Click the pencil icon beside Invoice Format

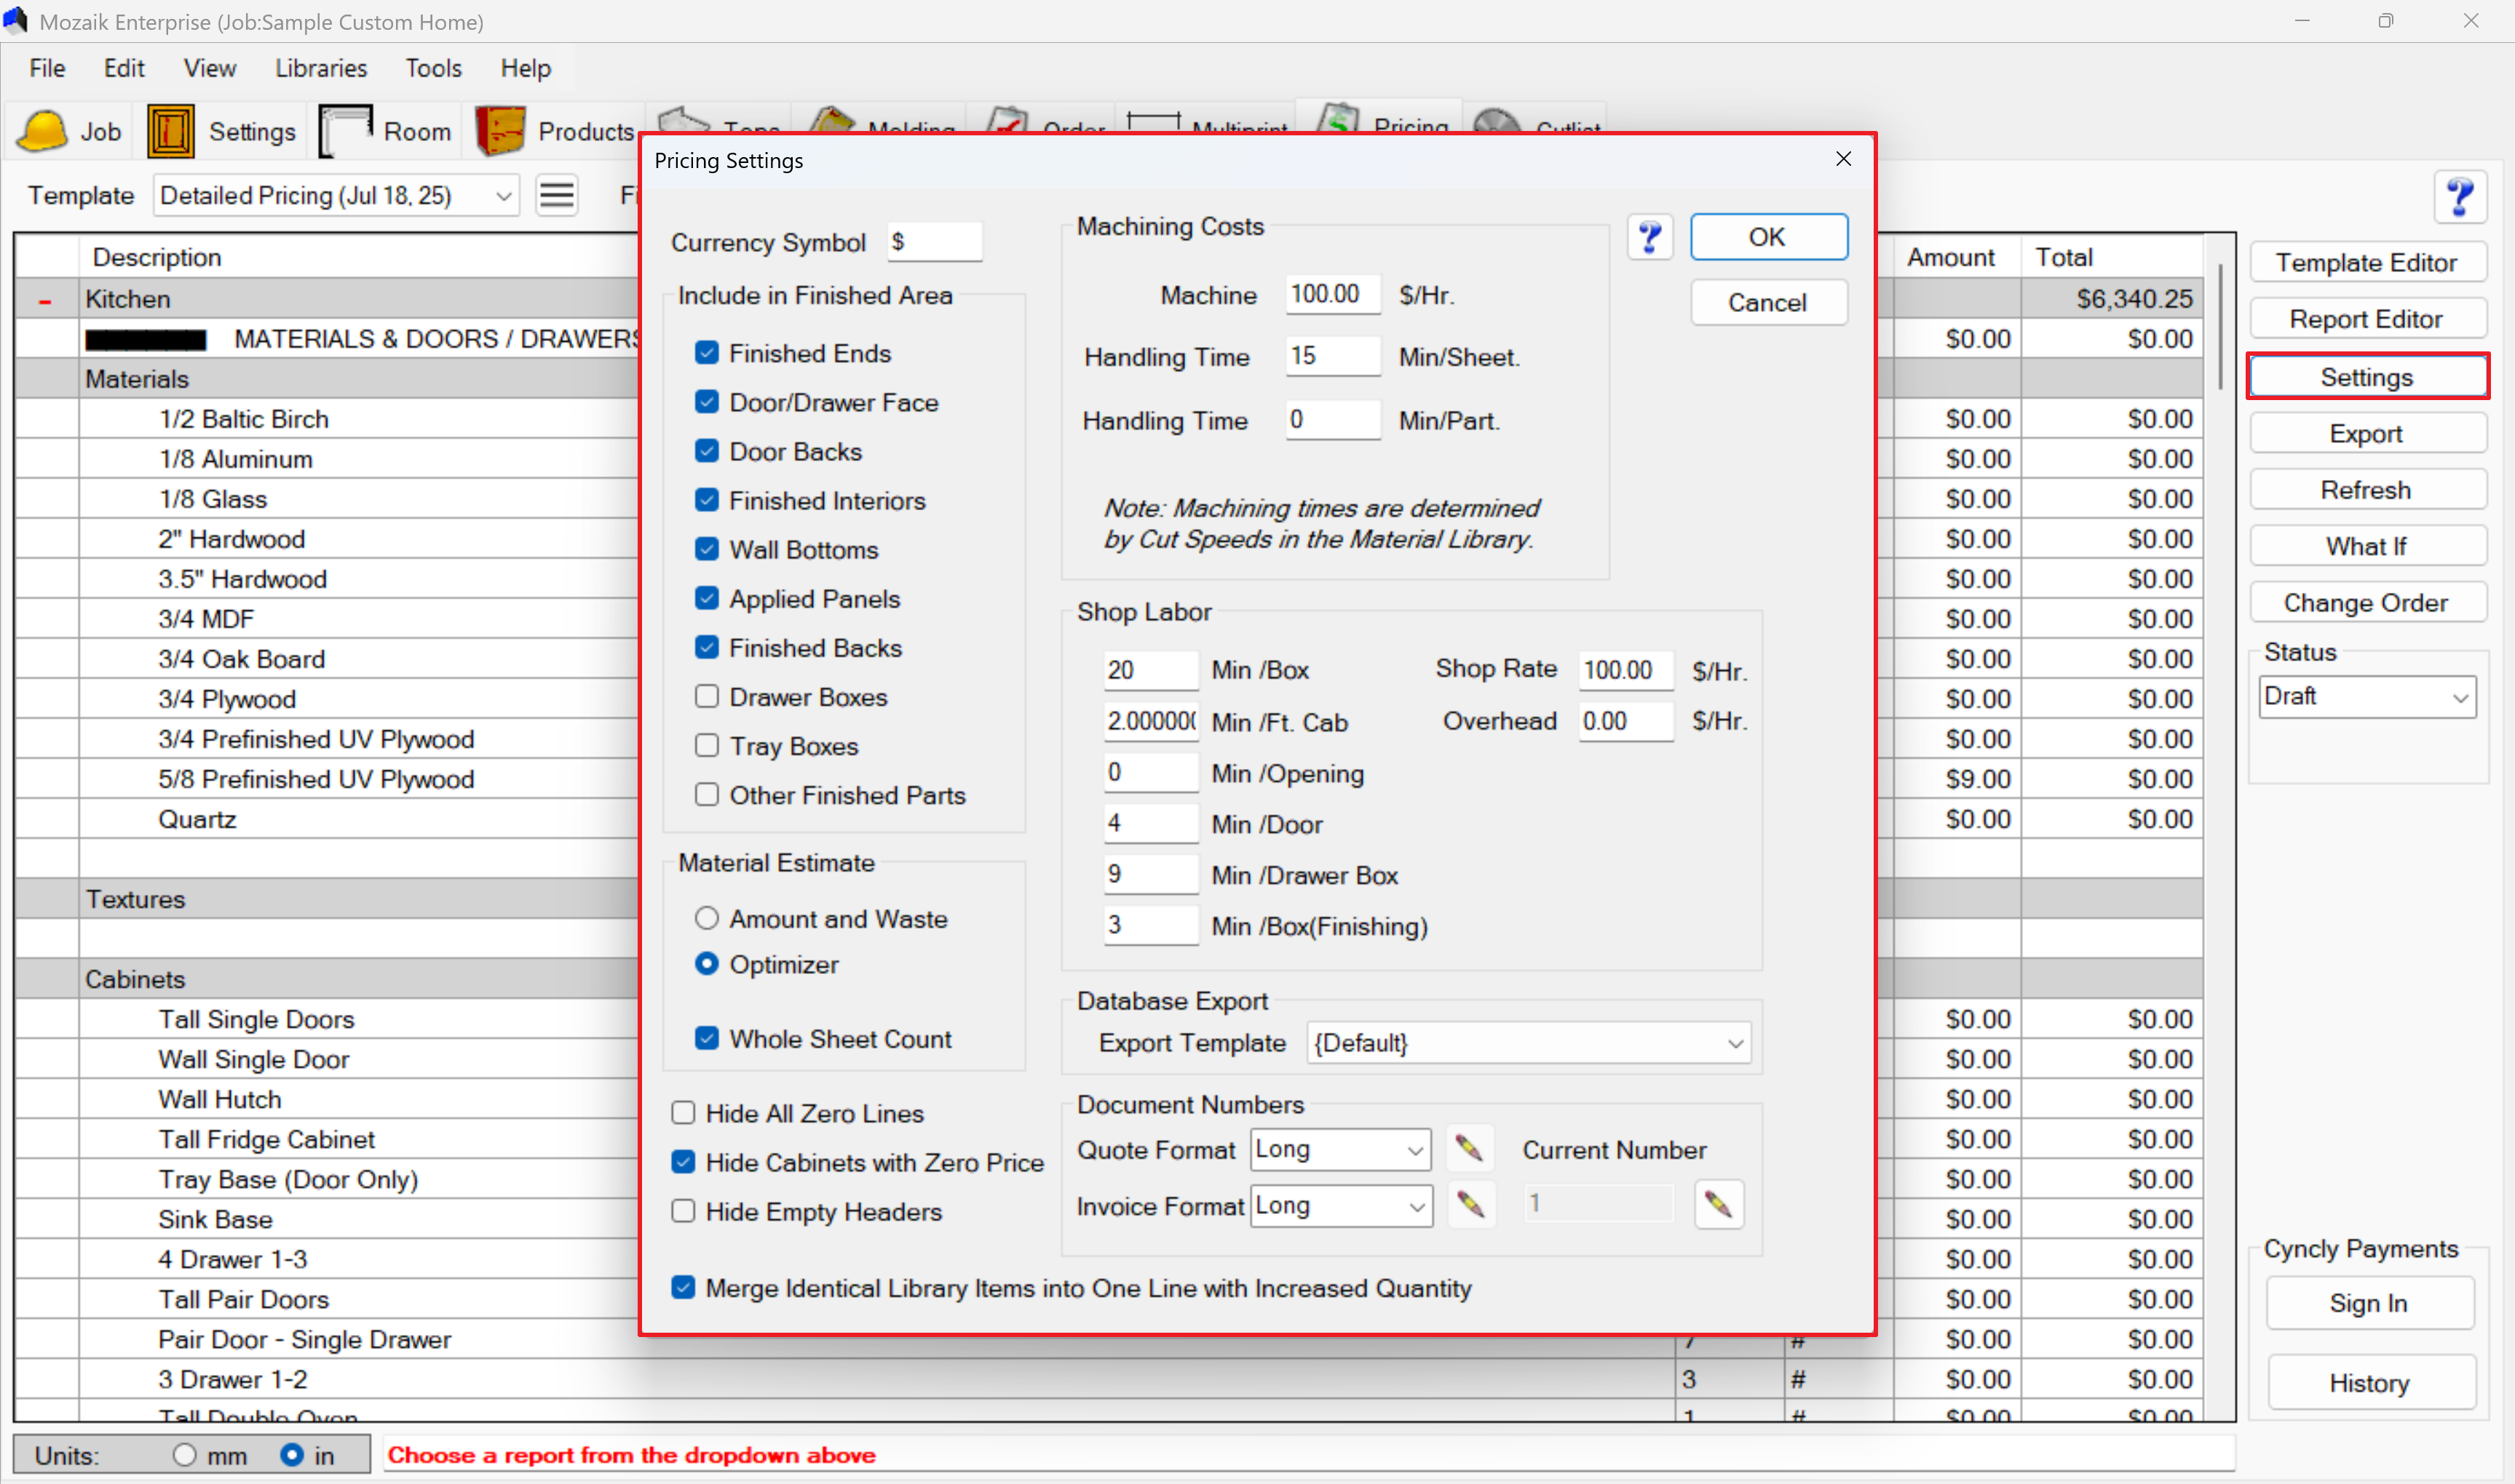point(1470,1205)
